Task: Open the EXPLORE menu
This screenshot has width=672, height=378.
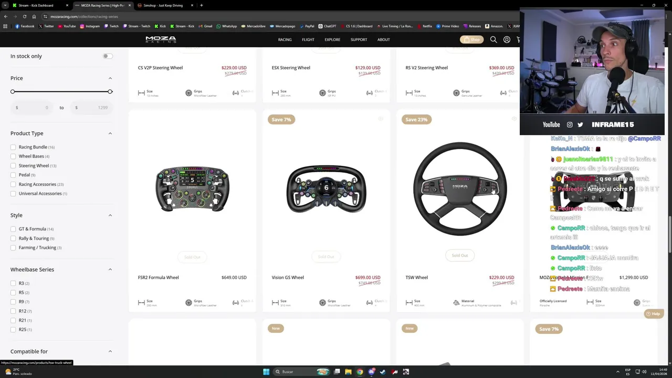Action: point(332,39)
